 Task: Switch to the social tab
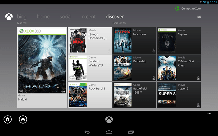pos(66,17)
